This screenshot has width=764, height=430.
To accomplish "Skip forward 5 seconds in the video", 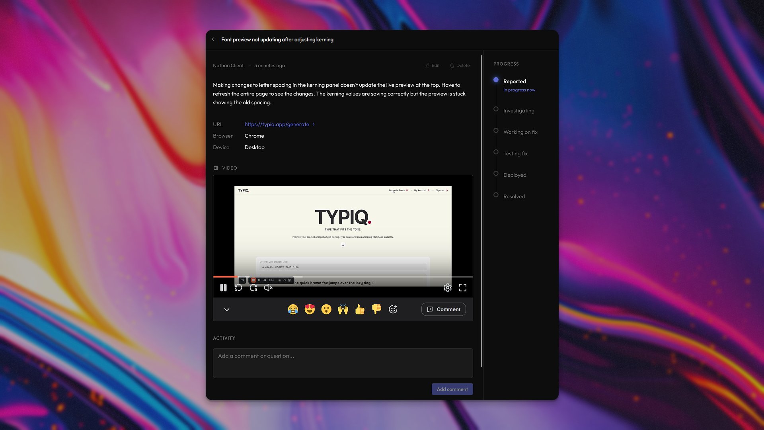I will point(253,287).
